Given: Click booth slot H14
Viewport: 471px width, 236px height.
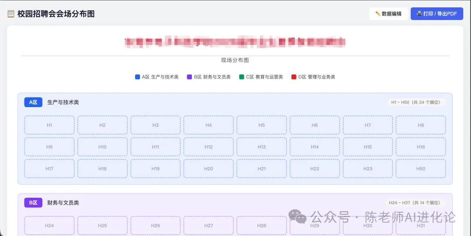Looking at the screenshot, I should click(x=315, y=147).
